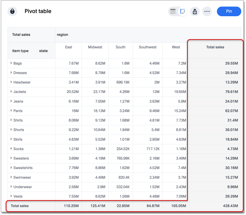Click the East column header
The width and height of the screenshot is (246, 215).
[68, 47]
